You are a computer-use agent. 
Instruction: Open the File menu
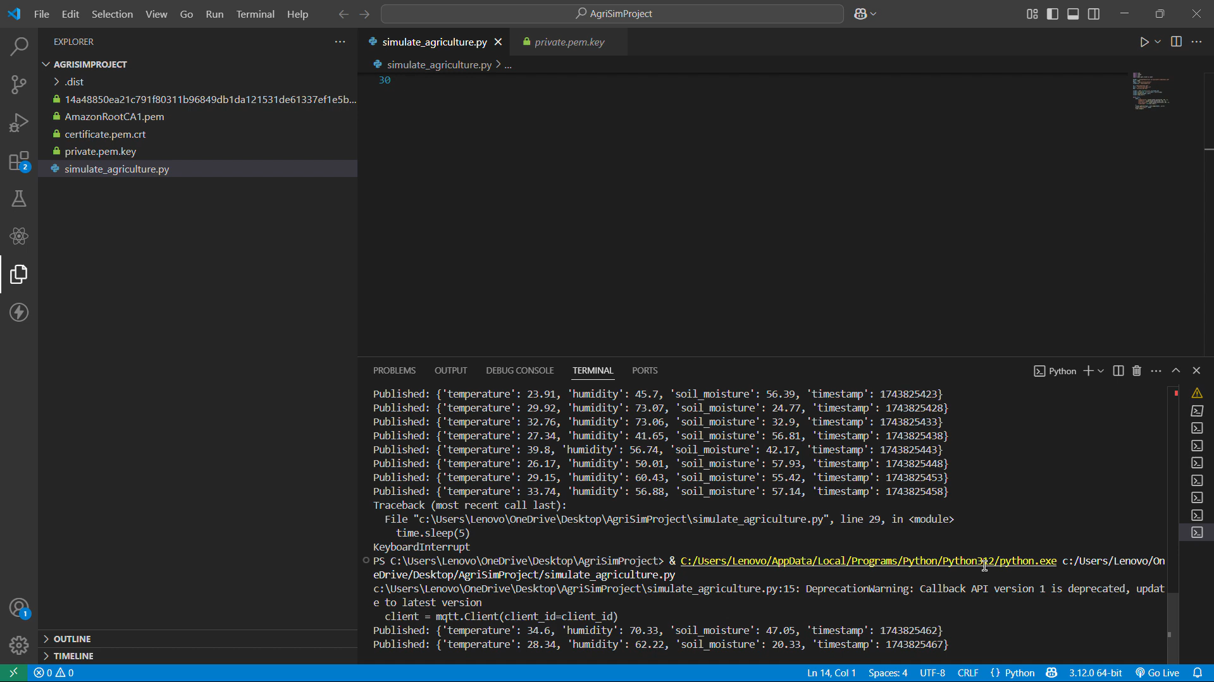[x=42, y=14]
